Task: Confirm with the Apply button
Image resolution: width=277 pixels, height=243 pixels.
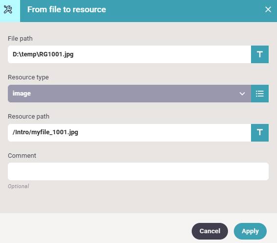Action: tap(250, 231)
